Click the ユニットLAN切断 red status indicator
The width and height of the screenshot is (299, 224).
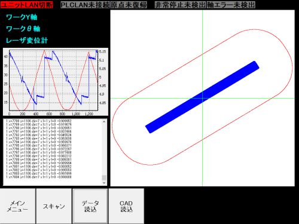(27, 5)
